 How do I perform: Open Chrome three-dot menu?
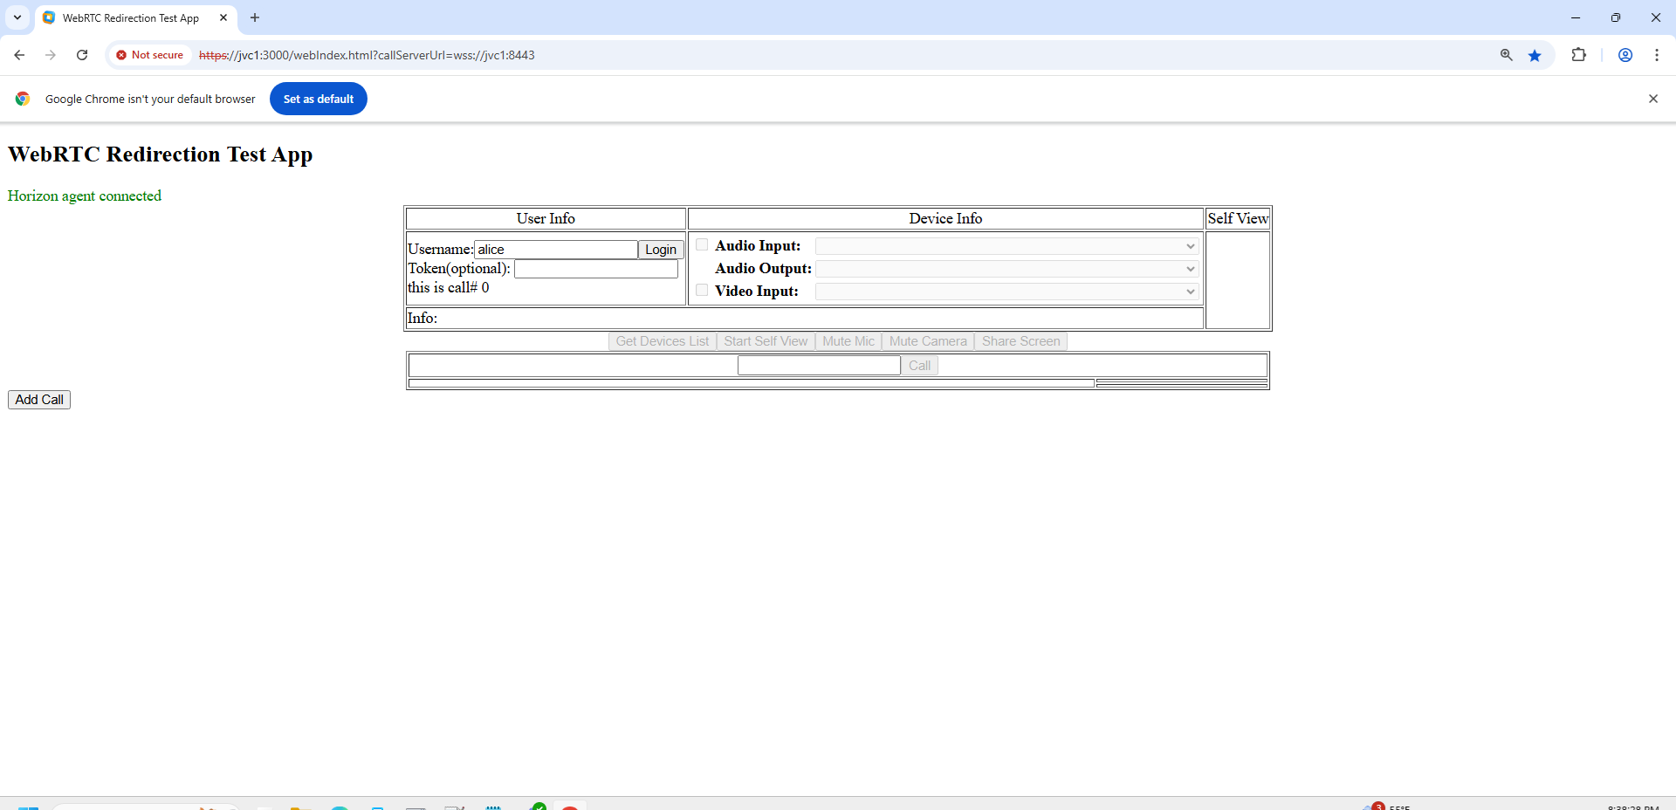click(1656, 55)
